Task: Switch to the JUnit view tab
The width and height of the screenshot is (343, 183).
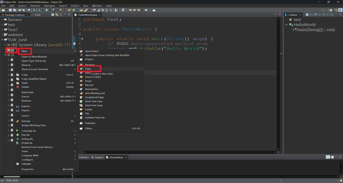Action: coord(36,15)
